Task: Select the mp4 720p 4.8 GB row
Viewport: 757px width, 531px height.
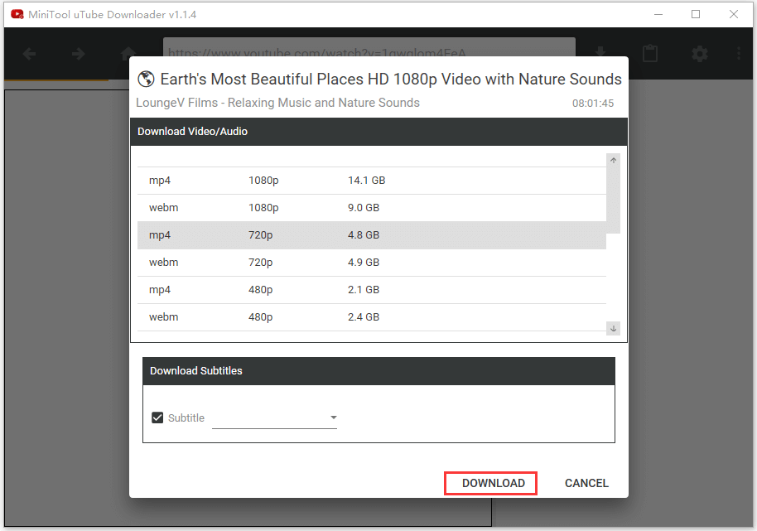Action: tap(372, 235)
